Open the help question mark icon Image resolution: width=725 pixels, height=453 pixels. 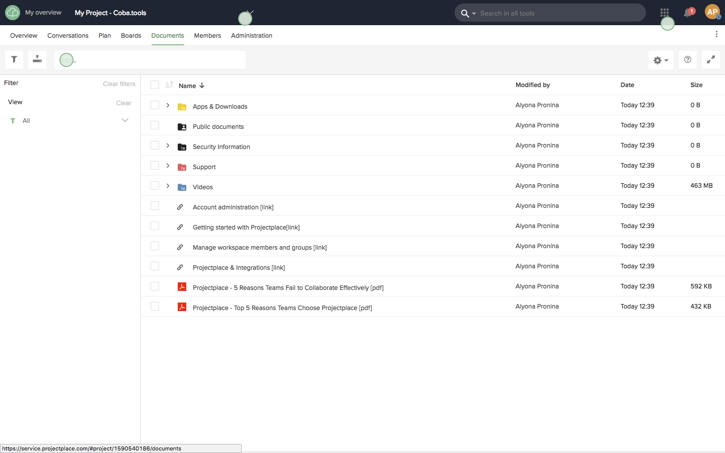(x=688, y=59)
